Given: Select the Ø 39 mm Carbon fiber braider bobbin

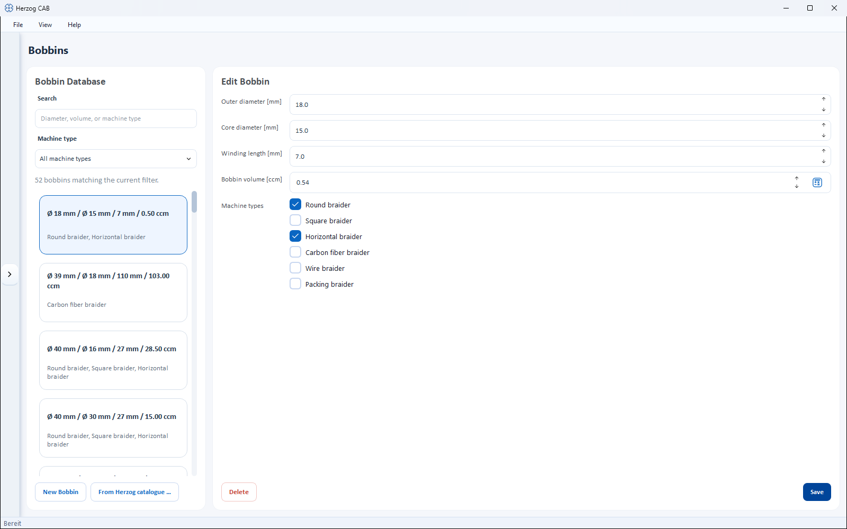Looking at the screenshot, I should pos(113,293).
